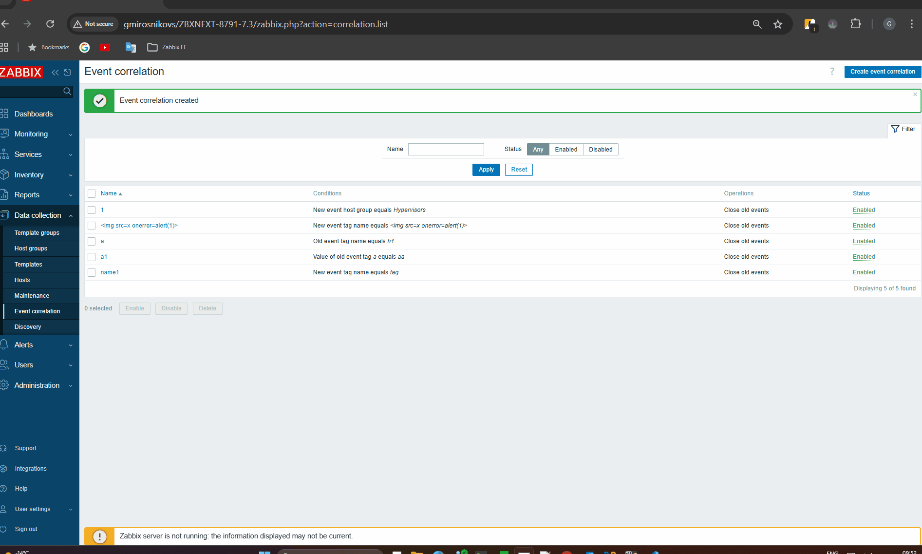Reload the page with browser refresh icon

(50, 24)
